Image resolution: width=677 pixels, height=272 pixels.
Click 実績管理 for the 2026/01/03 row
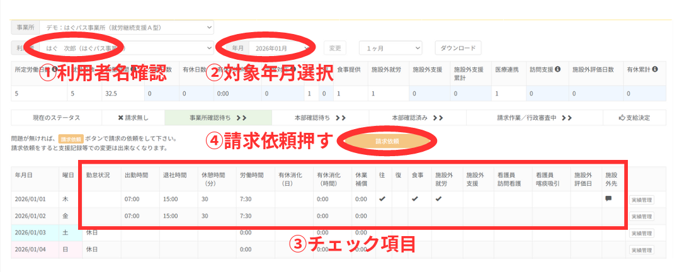[x=641, y=233]
